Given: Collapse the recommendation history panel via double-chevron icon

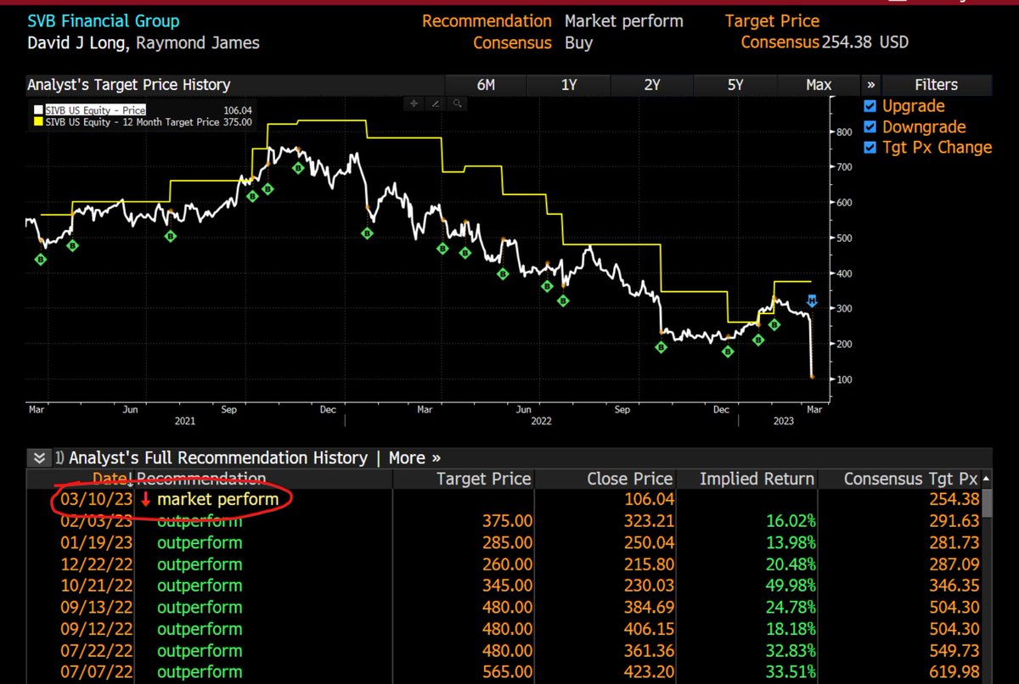Looking at the screenshot, I should (x=38, y=458).
